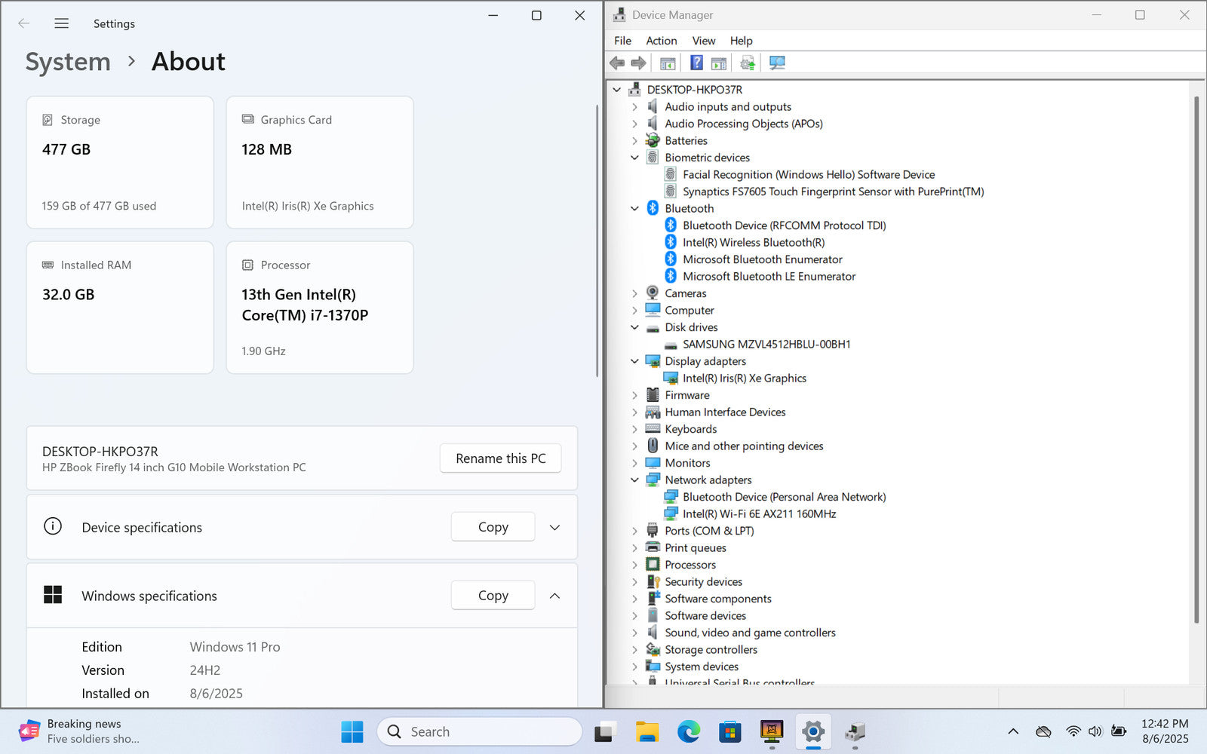Click the Bluetooth category icon in device tree

(x=653, y=208)
